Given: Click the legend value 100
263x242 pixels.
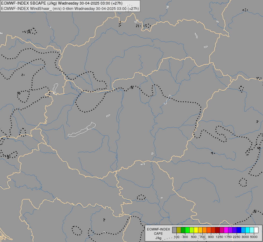Looking at the screenshot, I should coord(176,237).
